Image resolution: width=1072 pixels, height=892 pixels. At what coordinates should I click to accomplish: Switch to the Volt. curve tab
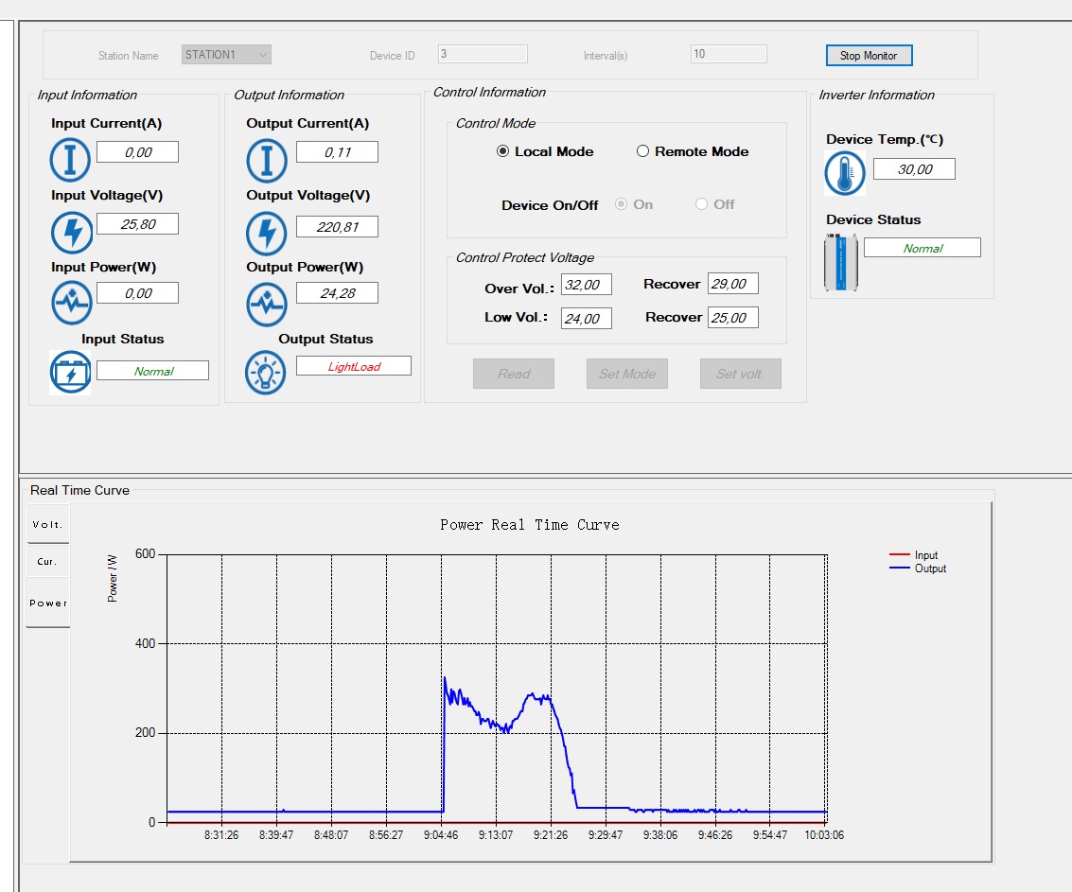(47, 524)
